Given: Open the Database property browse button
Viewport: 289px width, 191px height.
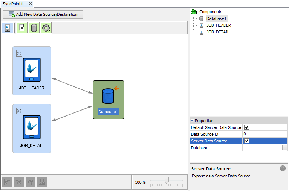Looking at the screenshot, I should click(284, 148).
